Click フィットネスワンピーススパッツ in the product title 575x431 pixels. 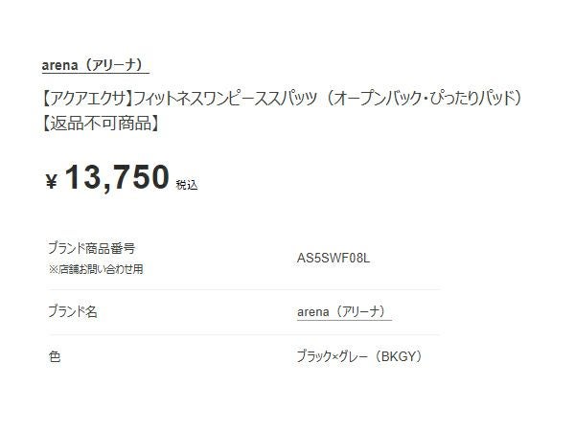[x=225, y=99]
